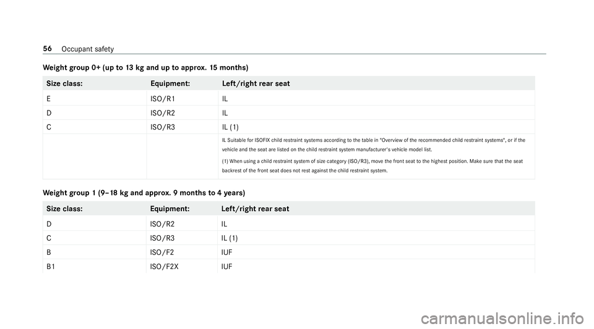Click second table's Size class header
The image size is (594, 329).
[64, 209]
